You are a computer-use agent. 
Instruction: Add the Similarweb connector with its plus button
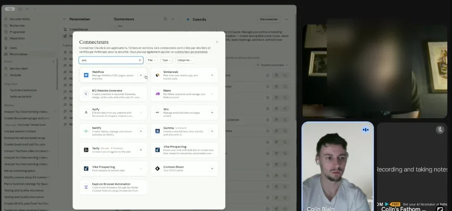click(x=212, y=75)
